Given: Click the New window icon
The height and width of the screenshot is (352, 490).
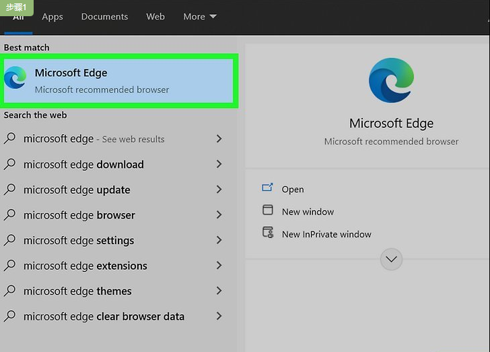Looking at the screenshot, I should (268, 210).
